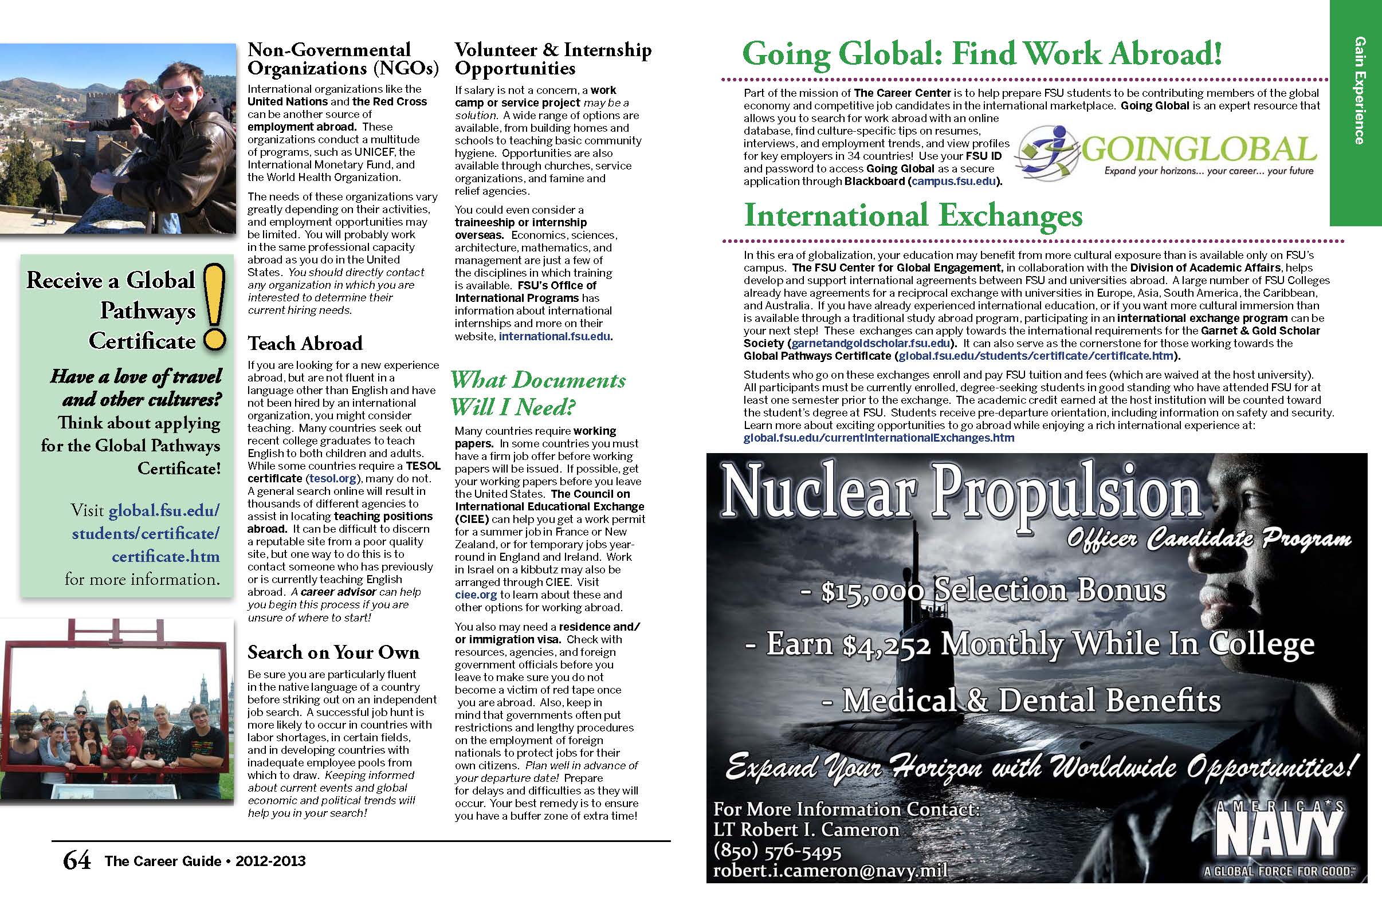1382x897 pixels.
Task: Click the Going Global: Find Work Abroad heading
Action: coord(983,54)
